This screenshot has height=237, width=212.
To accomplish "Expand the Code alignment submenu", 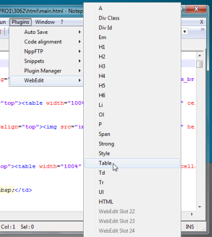I will click(x=47, y=42).
